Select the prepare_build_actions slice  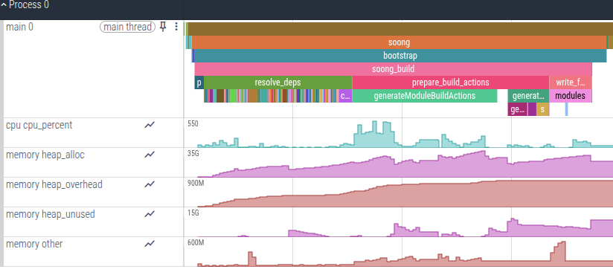pos(450,82)
